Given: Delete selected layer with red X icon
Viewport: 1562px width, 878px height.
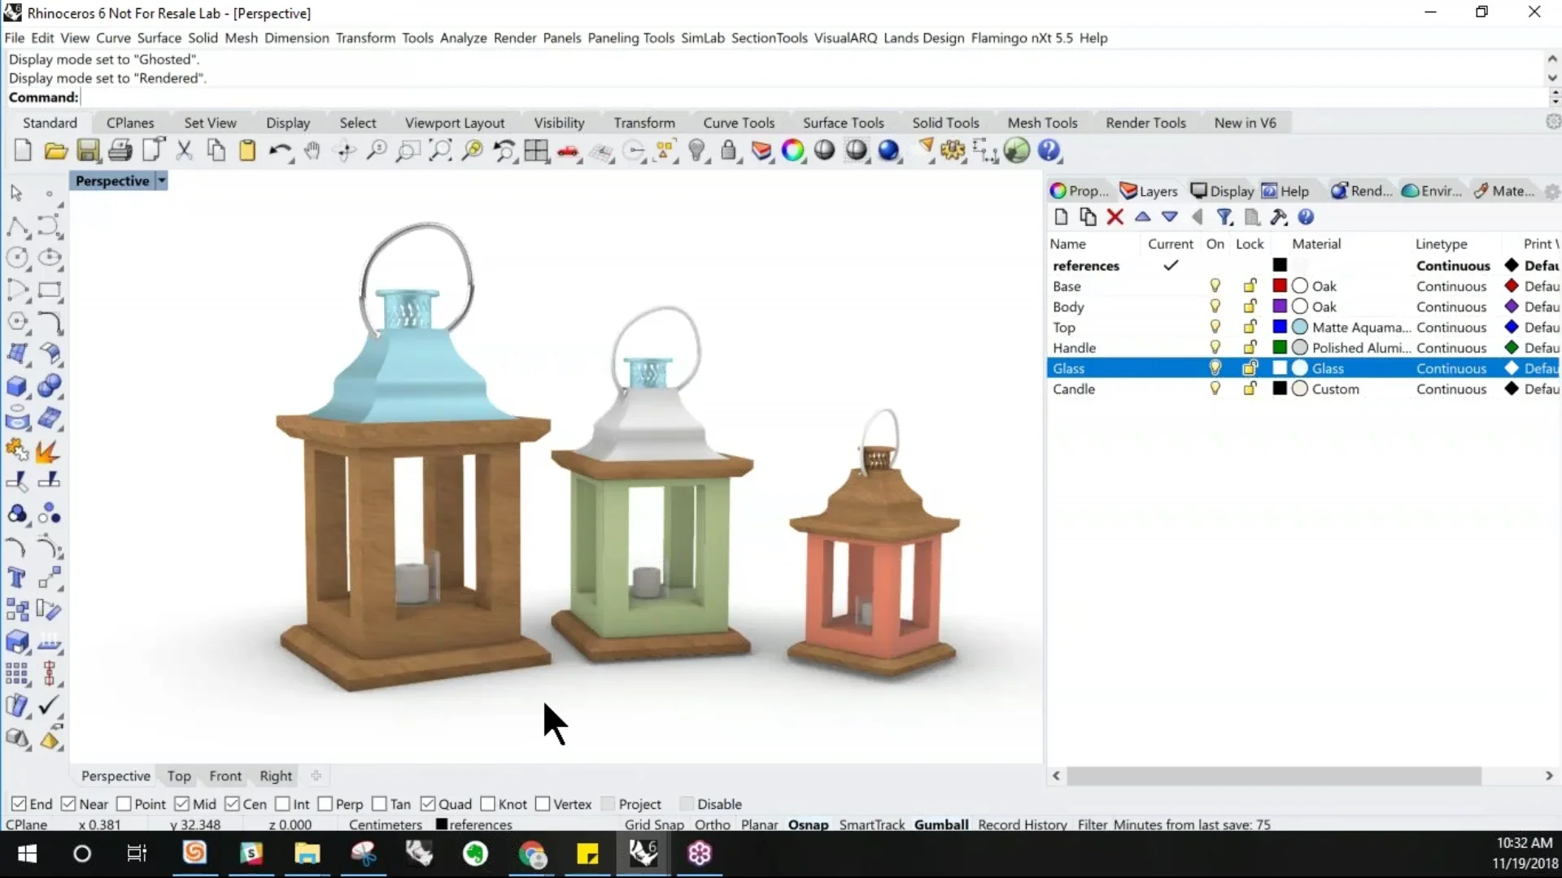Looking at the screenshot, I should [1115, 217].
